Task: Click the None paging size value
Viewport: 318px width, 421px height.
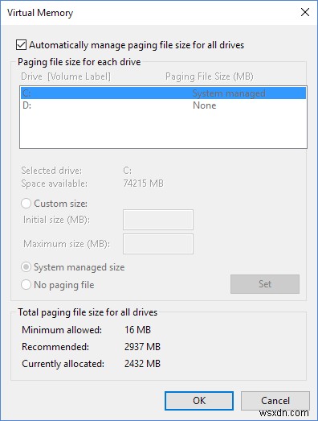Action: coord(205,105)
